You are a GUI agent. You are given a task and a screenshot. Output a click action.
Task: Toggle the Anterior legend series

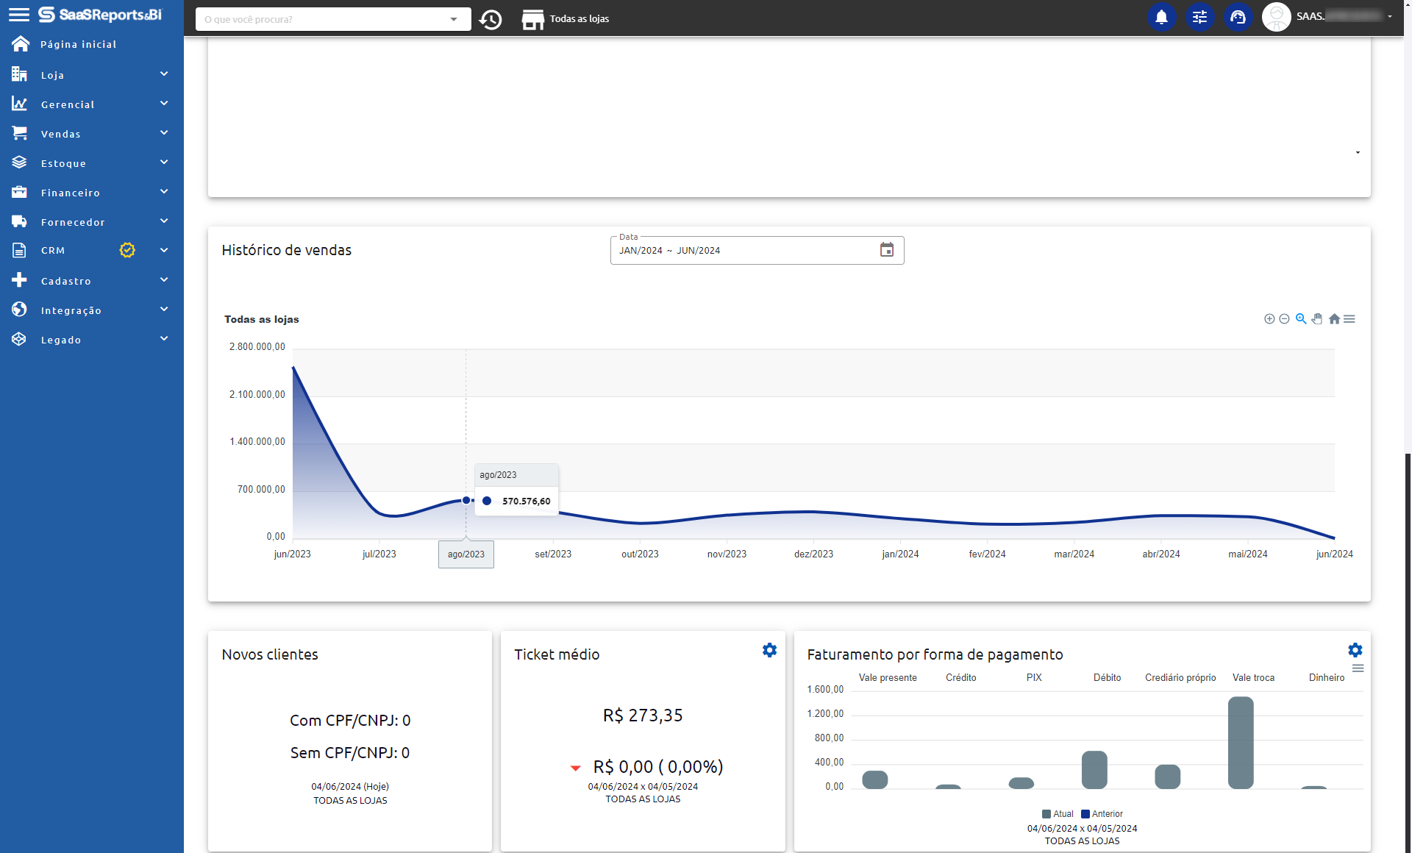tap(1102, 814)
